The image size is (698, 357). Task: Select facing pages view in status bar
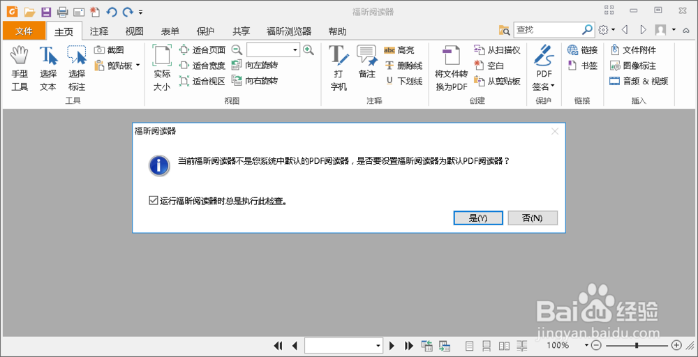(505, 345)
